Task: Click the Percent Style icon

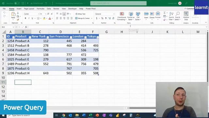Action: pos(102,18)
